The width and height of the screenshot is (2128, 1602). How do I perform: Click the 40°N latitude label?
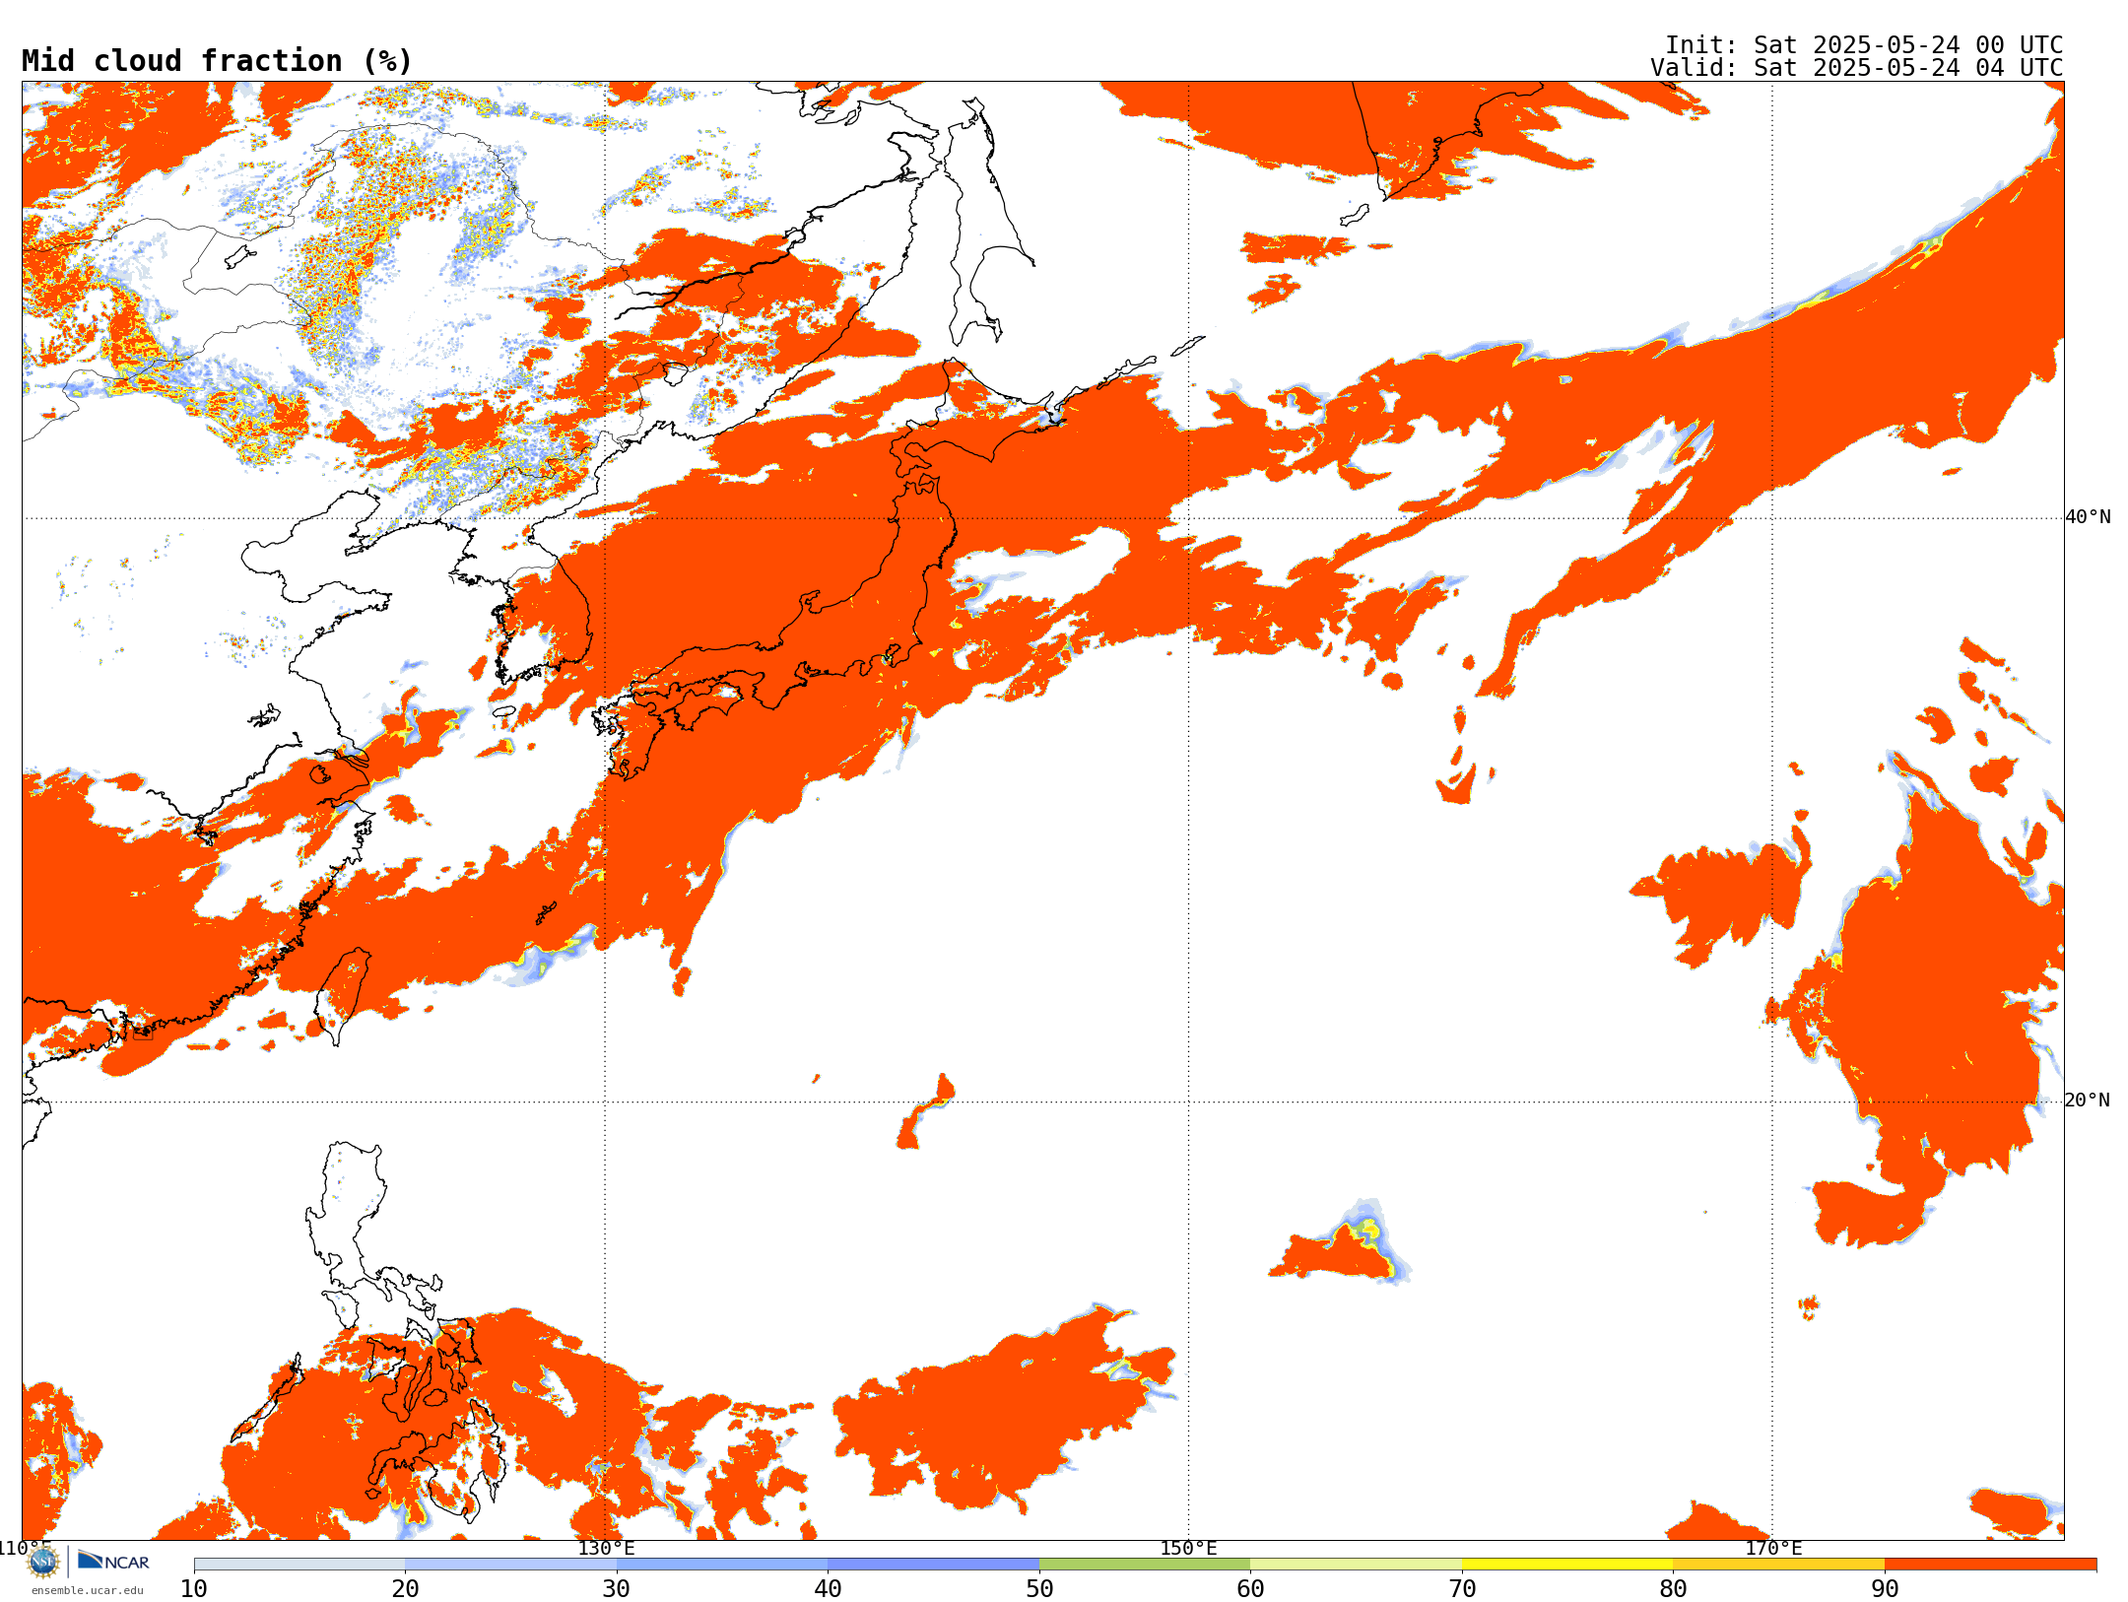point(2088,517)
